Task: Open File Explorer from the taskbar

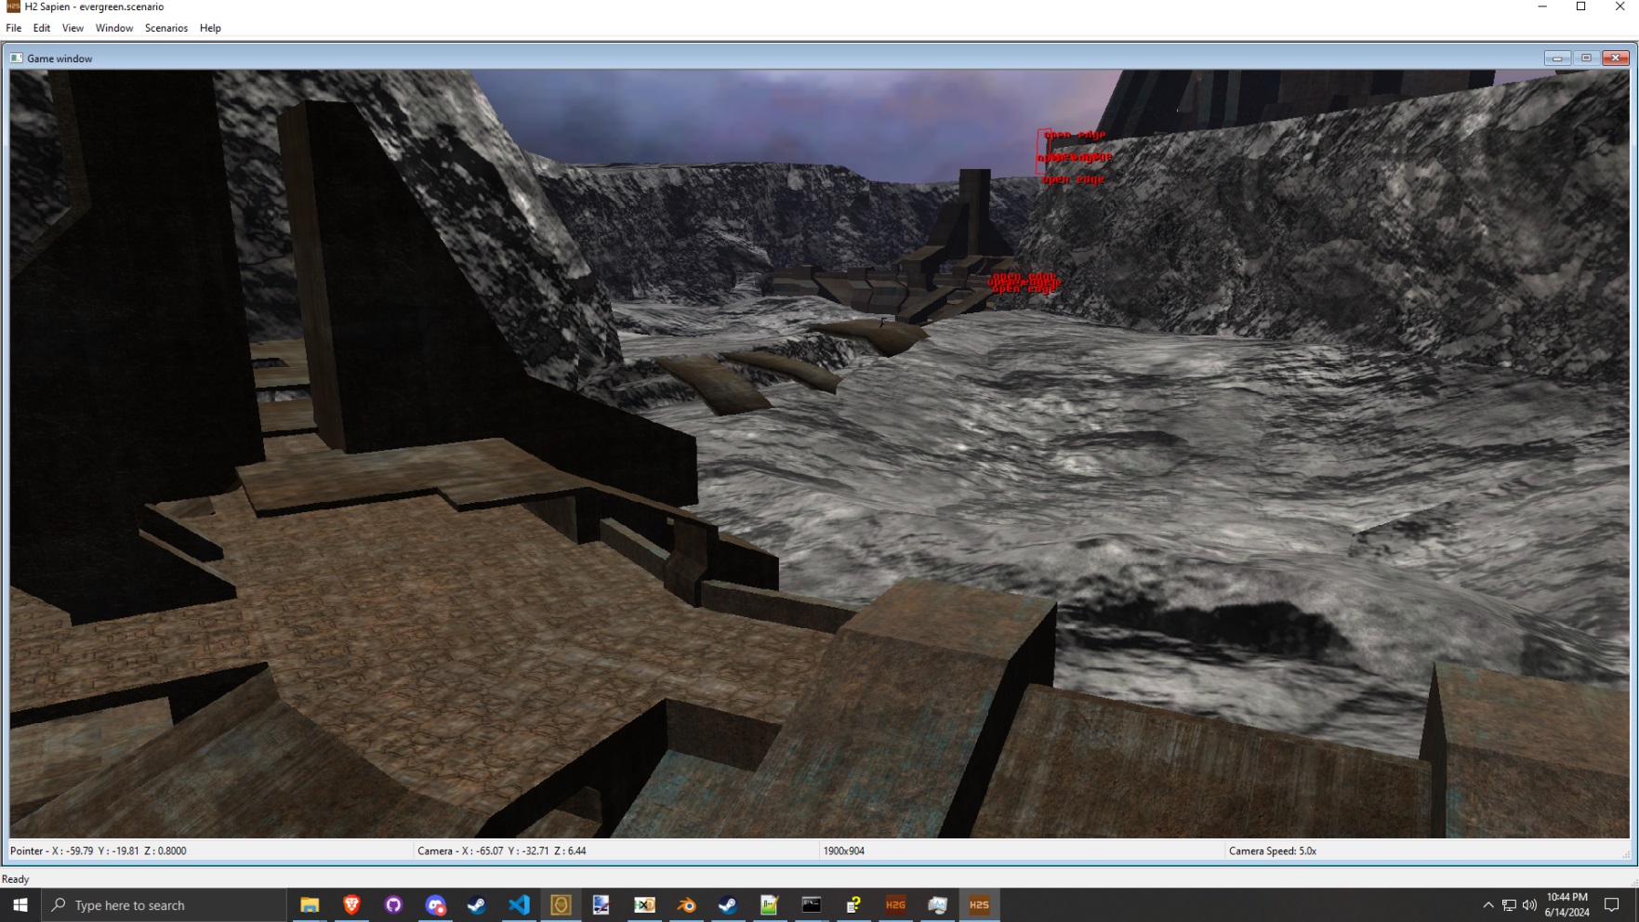Action: 310,904
